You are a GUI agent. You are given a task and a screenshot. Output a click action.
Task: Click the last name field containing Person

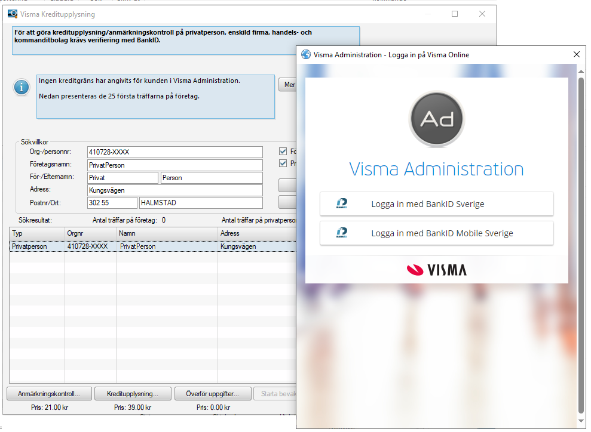pos(212,178)
